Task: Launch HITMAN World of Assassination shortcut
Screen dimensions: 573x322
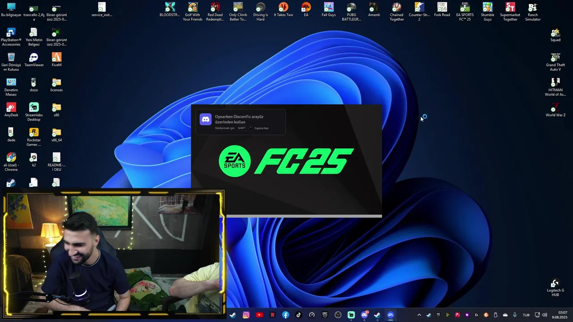Action: click(556, 87)
